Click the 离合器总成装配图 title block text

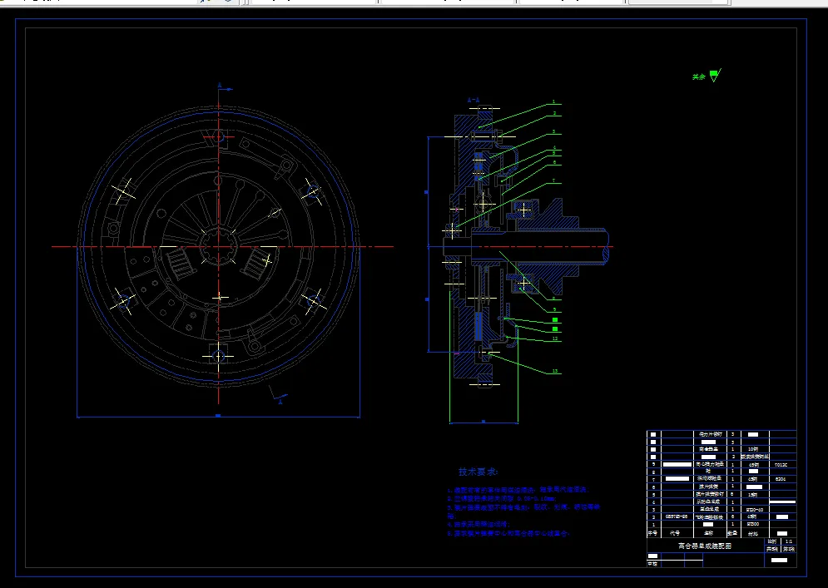(705, 546)
